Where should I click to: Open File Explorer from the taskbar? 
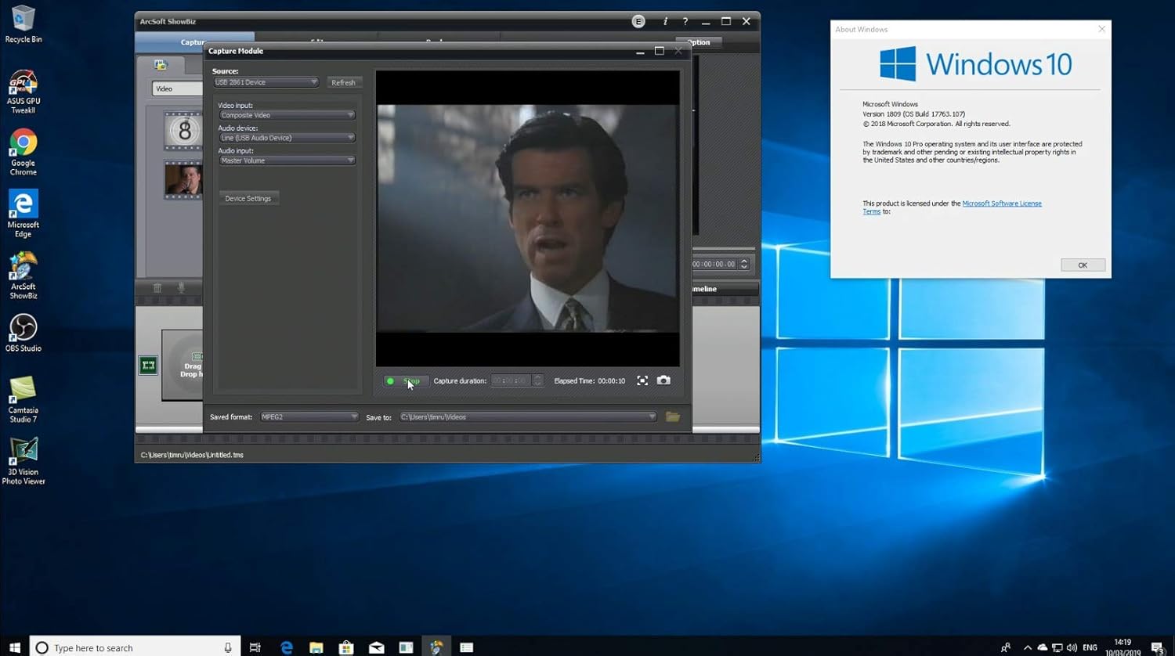(316, 647)
